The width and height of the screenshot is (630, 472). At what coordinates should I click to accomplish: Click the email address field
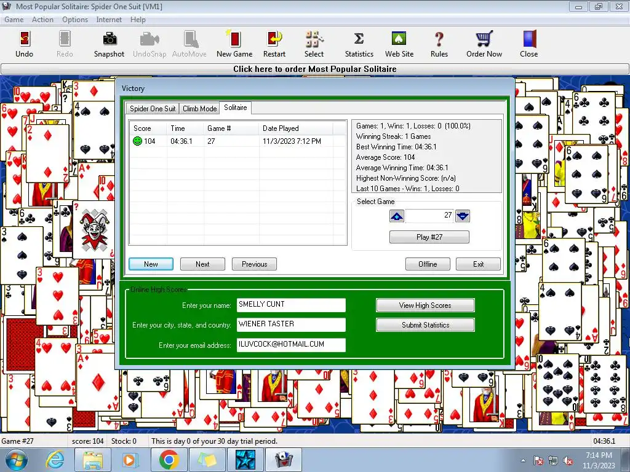[x=291, y=345]
